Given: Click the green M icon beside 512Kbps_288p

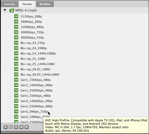Looking at the screenshot, I should [x=16, y=16].
